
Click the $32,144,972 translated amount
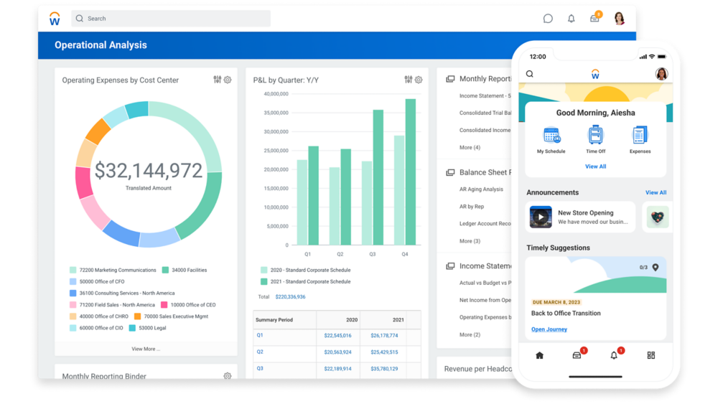[149, 171]
